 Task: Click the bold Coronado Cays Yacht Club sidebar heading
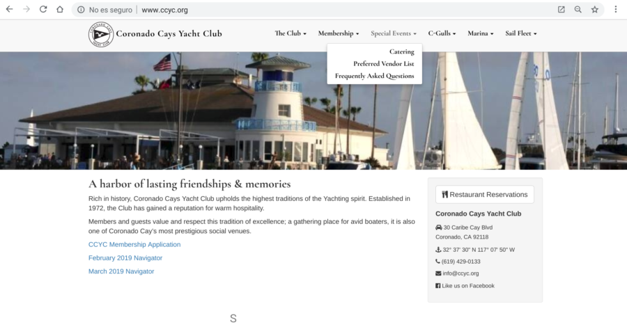[478, 214]
